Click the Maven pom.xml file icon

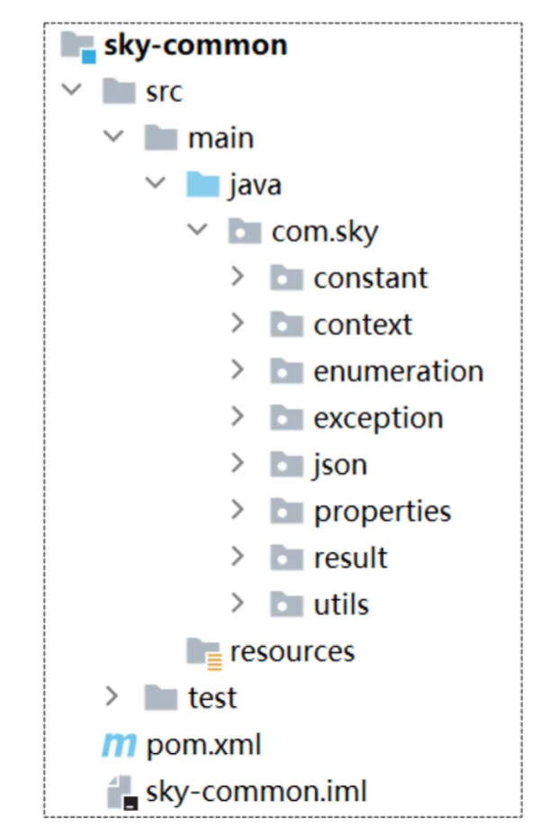point(119,745)
